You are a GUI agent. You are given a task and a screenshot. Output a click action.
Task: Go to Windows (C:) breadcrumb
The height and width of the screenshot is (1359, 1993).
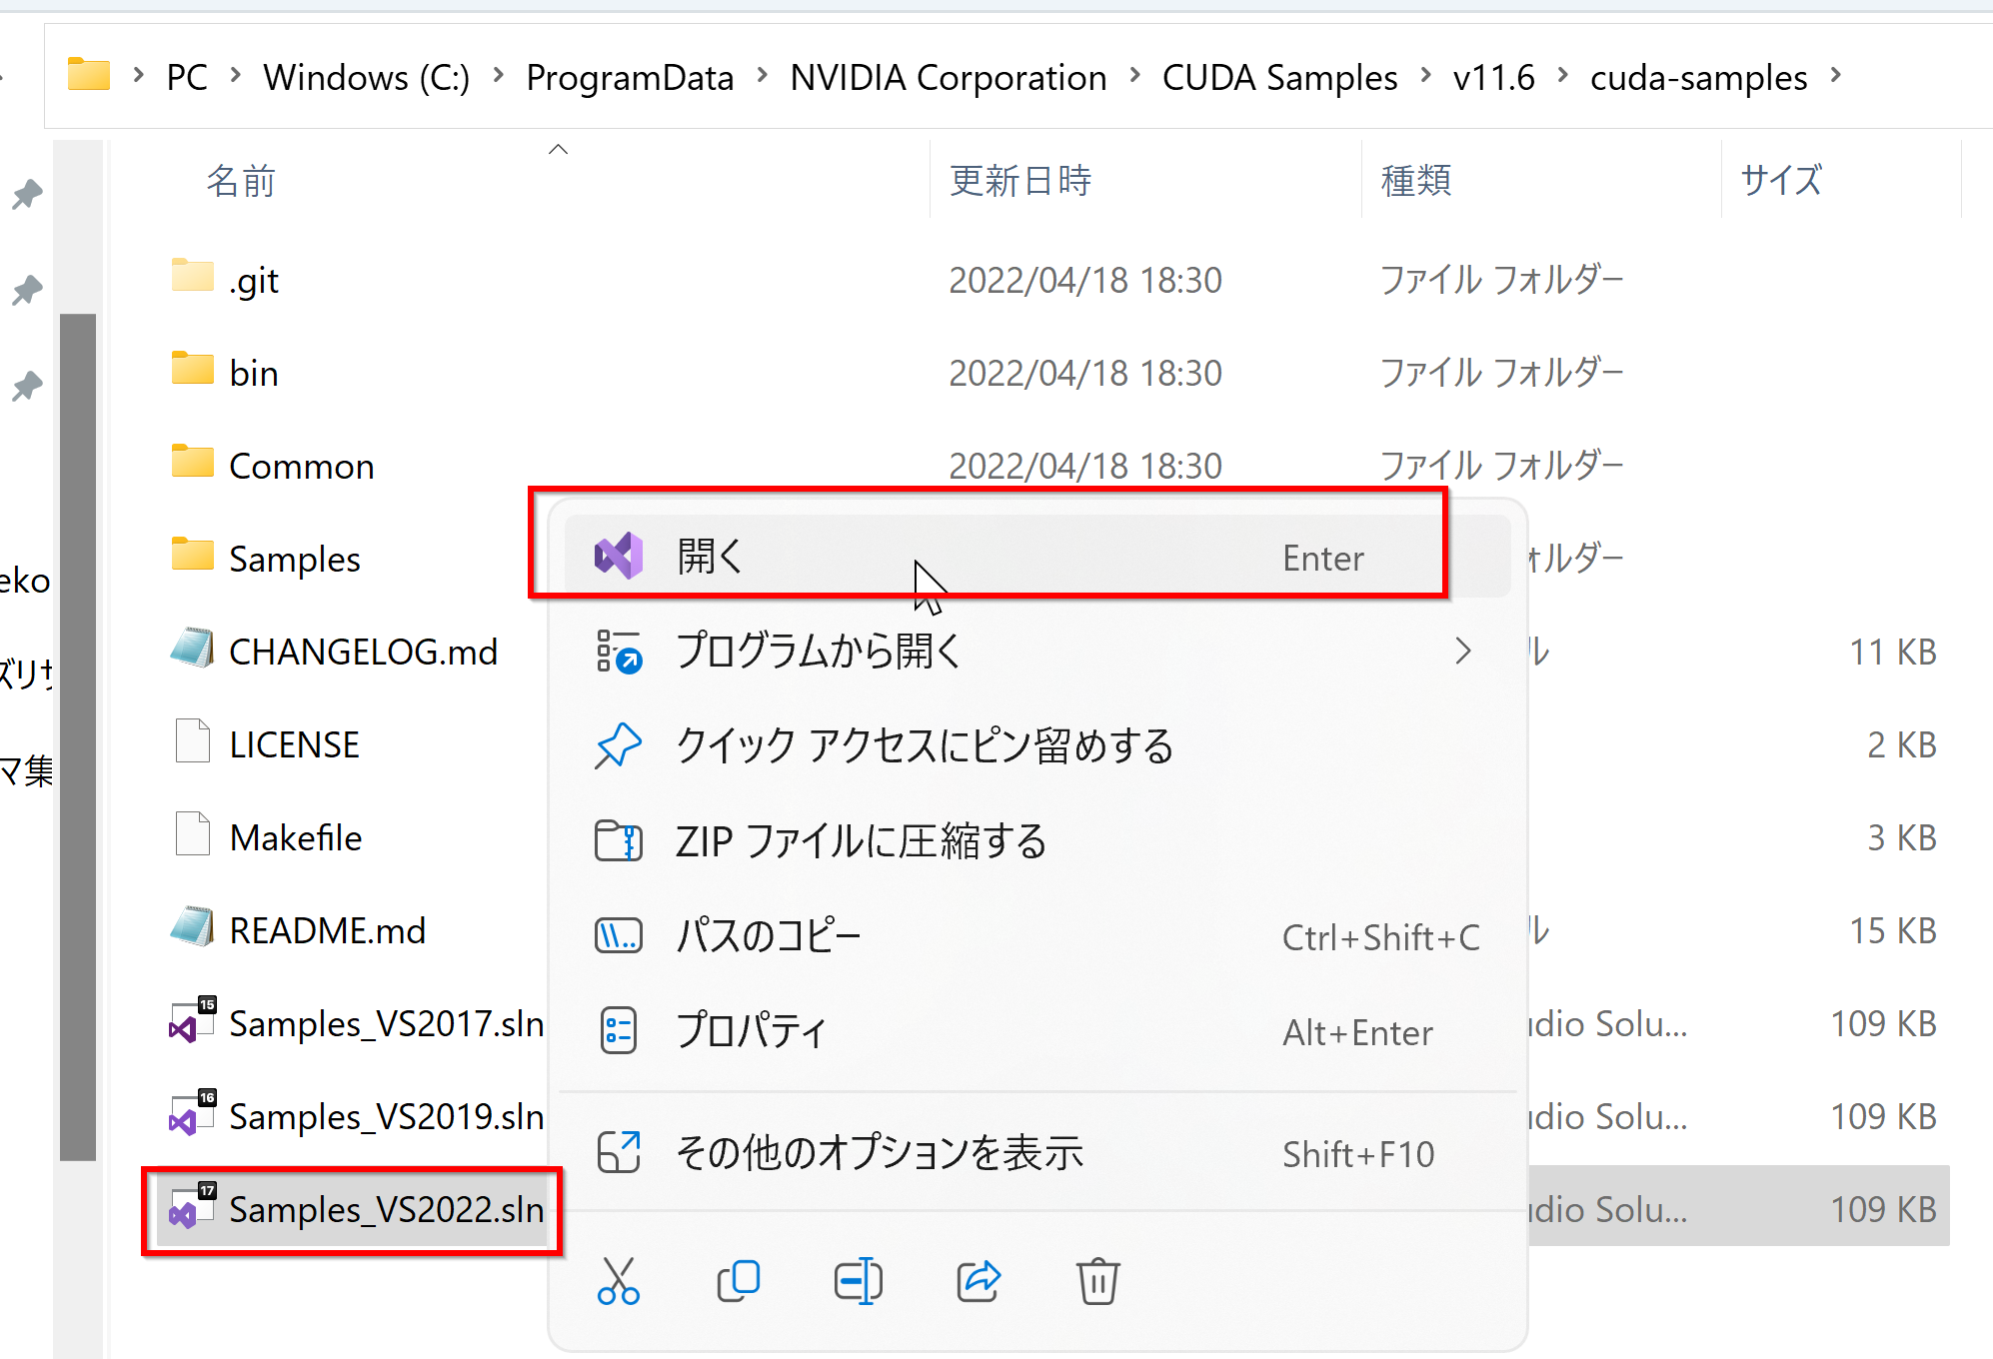(x=367, y=77)
